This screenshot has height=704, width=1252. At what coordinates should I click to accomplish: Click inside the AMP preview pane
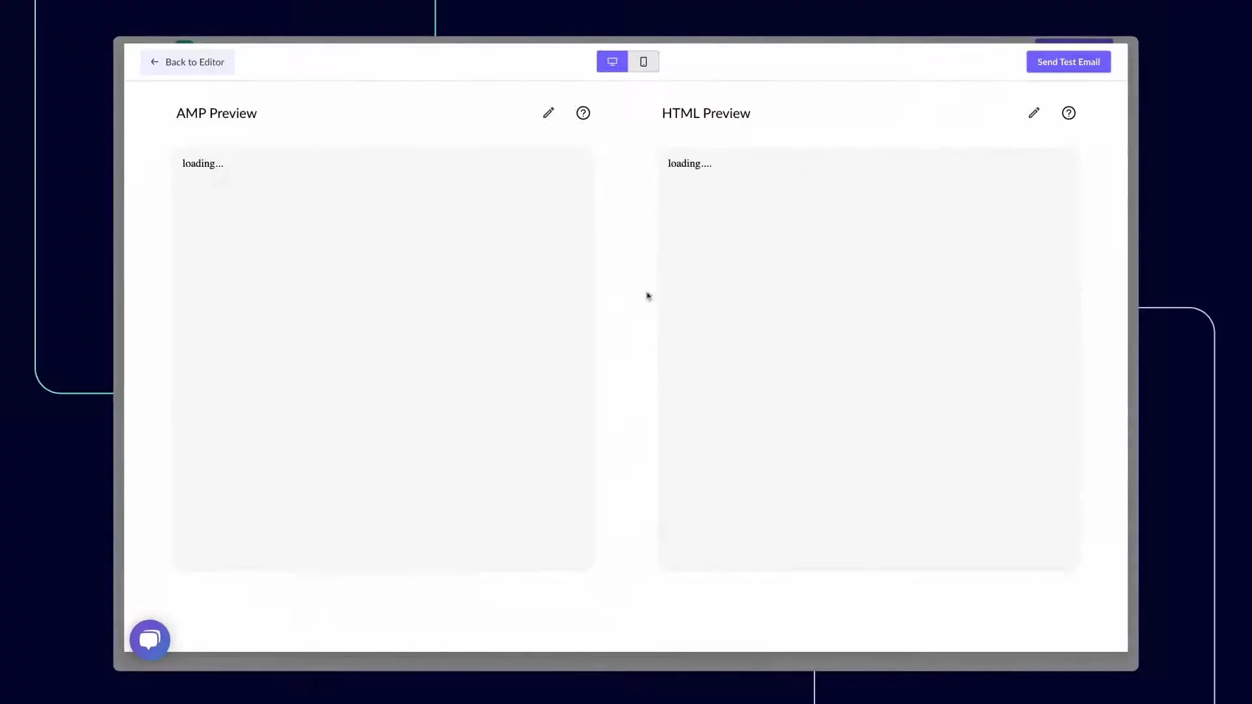pos(383,359)
